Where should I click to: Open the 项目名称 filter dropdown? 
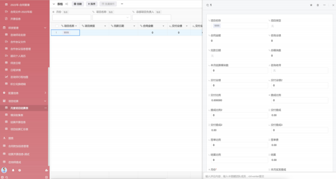(x=112, y=17)
